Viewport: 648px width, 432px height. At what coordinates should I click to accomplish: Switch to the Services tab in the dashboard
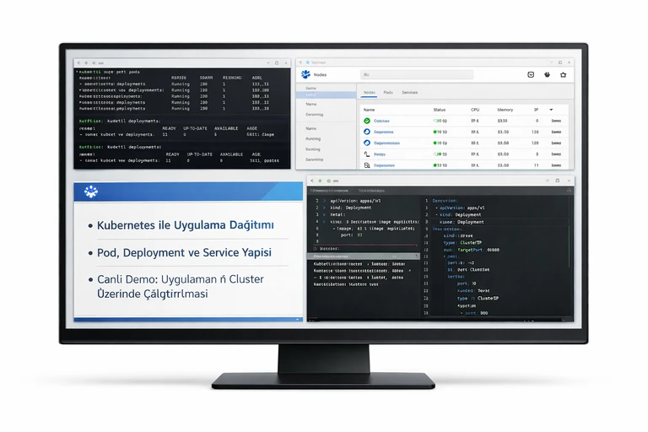point(409,92)
